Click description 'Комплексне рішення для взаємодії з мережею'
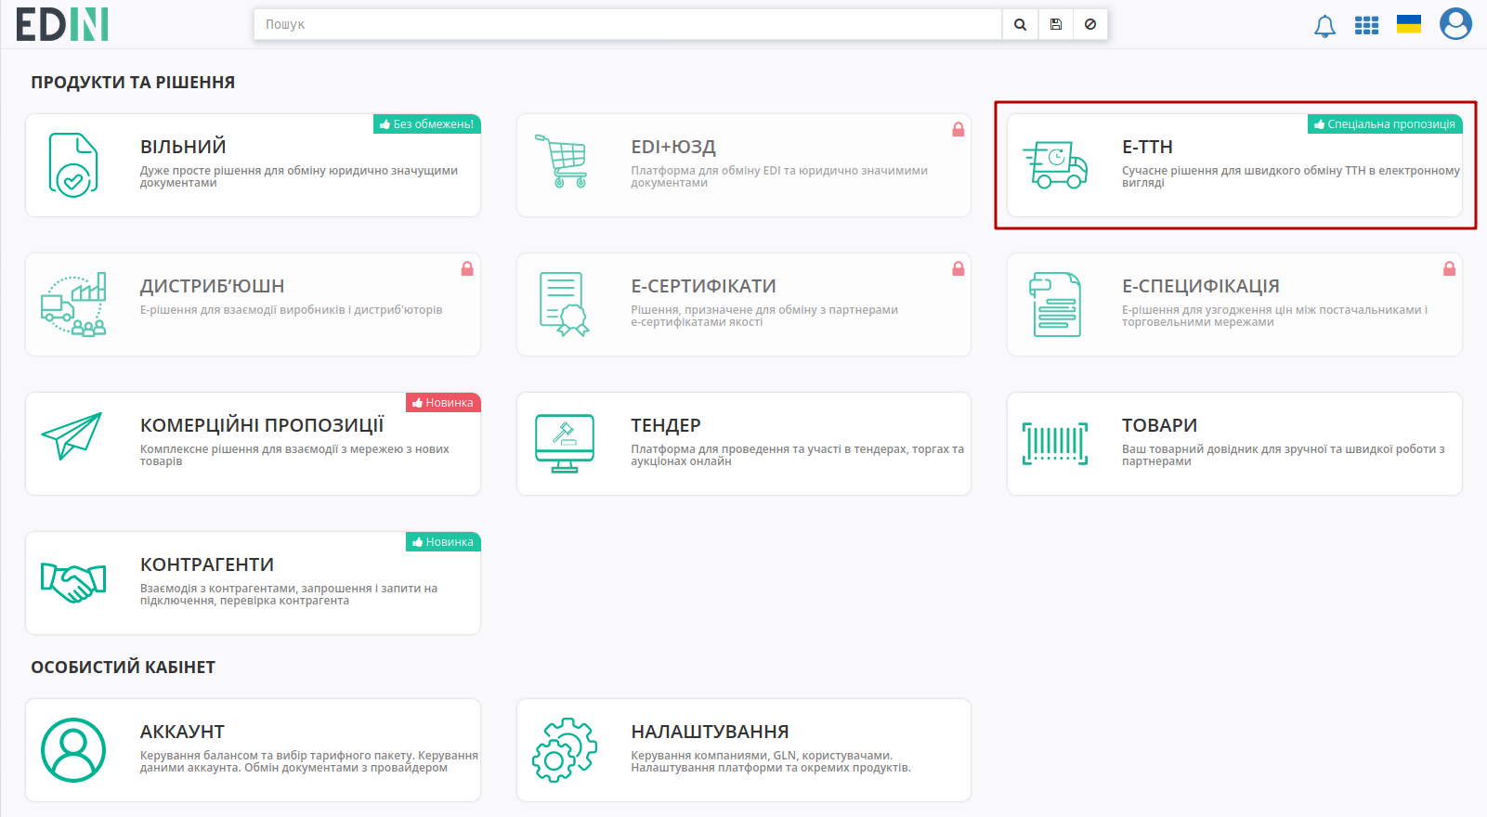This screenshot has height=817, width=1487. (294, 455)
